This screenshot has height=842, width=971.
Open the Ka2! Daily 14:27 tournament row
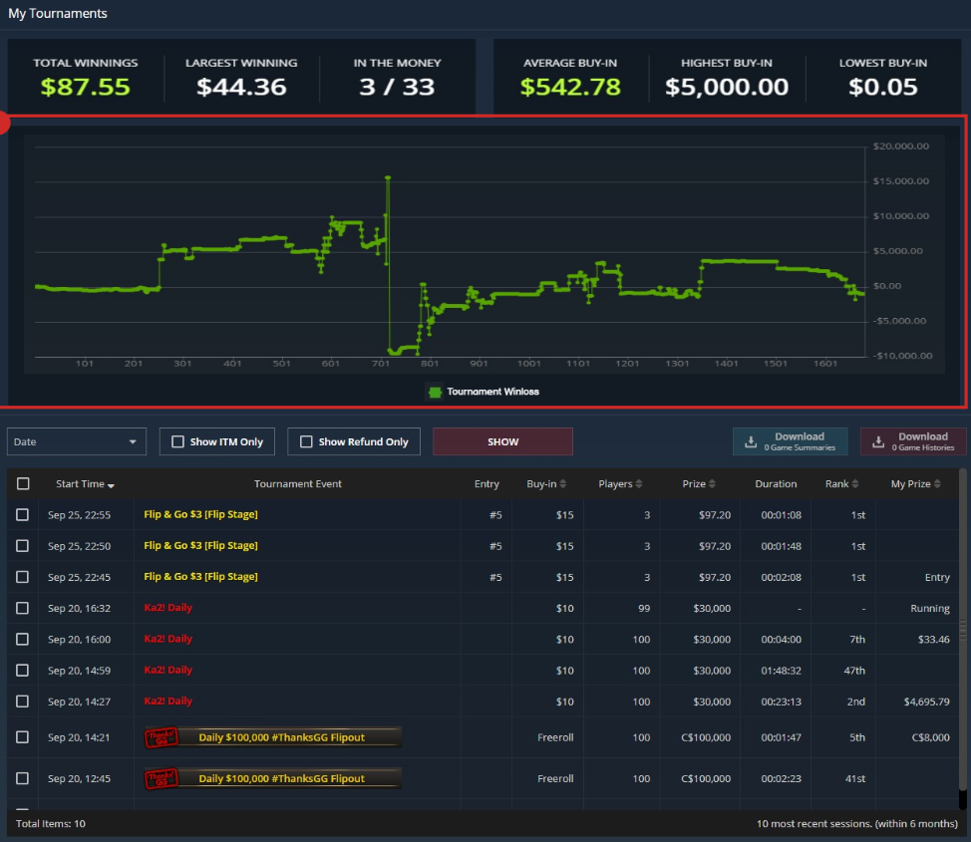point(168,701)
